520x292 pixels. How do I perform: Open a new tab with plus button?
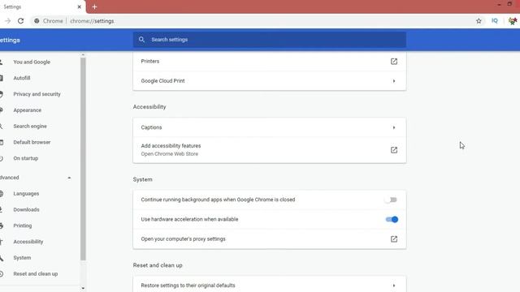point(94,6)
